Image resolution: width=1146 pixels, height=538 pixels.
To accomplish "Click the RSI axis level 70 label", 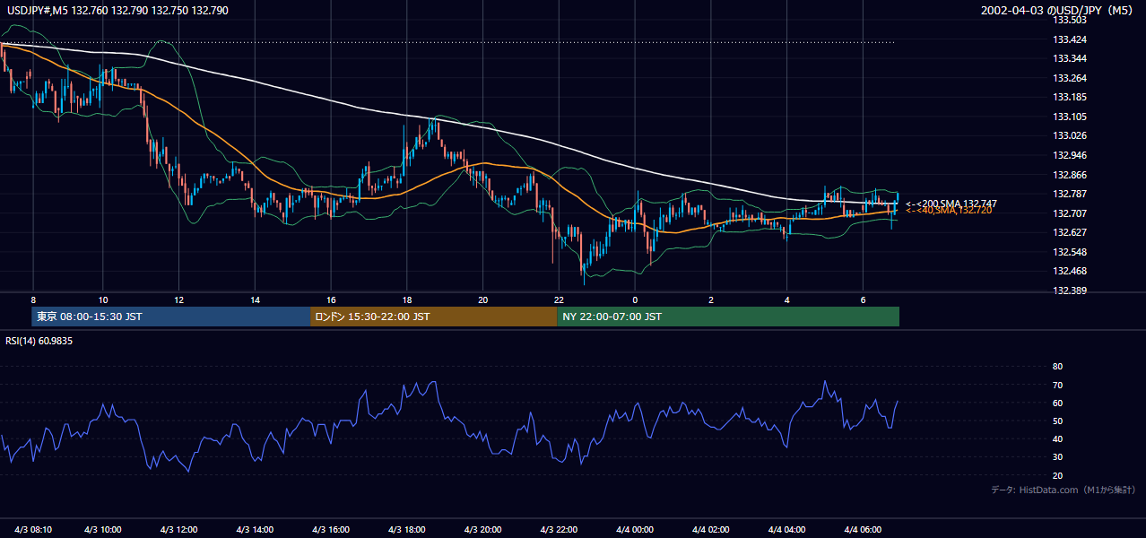I will point(1057,385).
